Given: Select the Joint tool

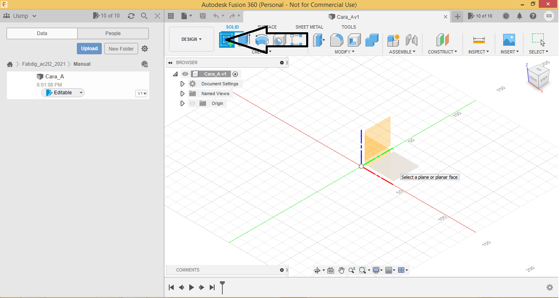Looking at the screenshot, I should pos(411,40).
